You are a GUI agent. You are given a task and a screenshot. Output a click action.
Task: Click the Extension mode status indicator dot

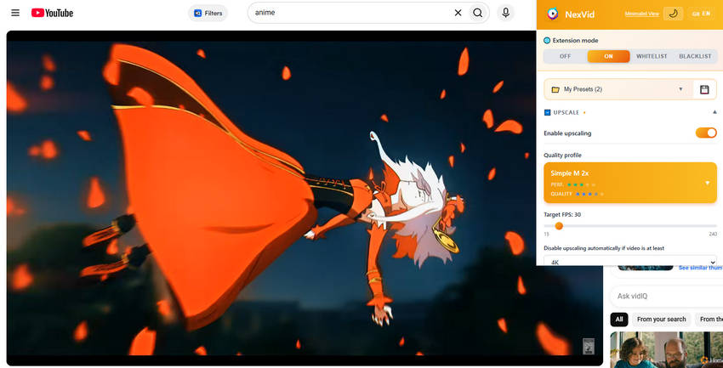click(547, 41)
